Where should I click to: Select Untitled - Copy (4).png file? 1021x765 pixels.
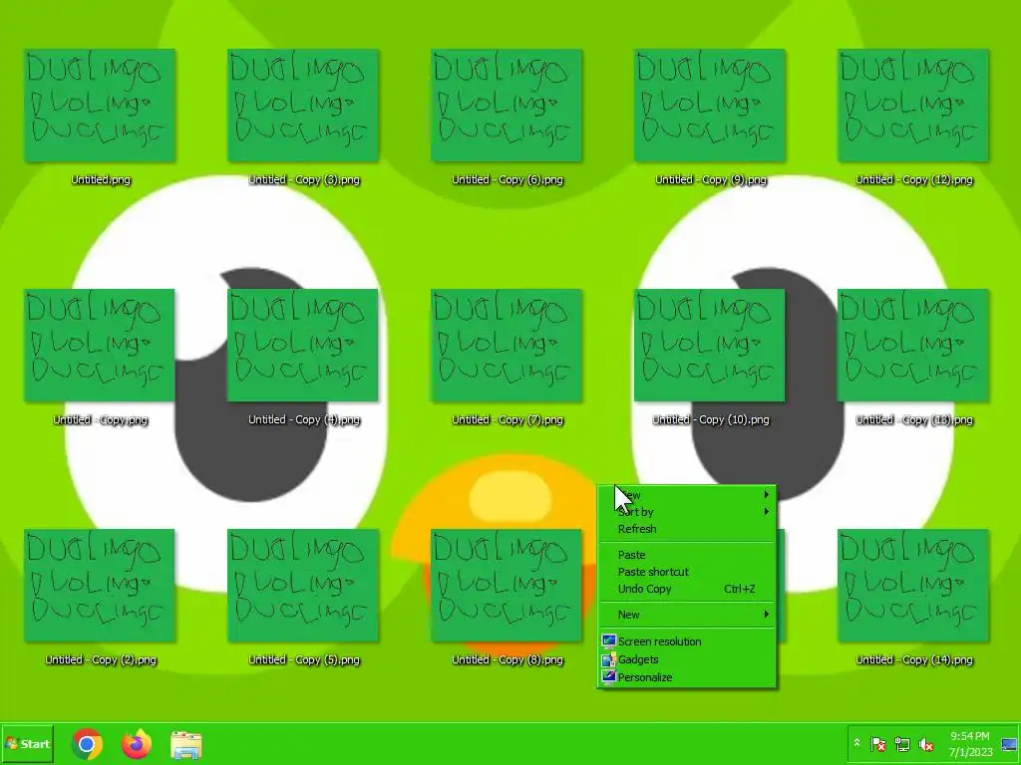303,358
